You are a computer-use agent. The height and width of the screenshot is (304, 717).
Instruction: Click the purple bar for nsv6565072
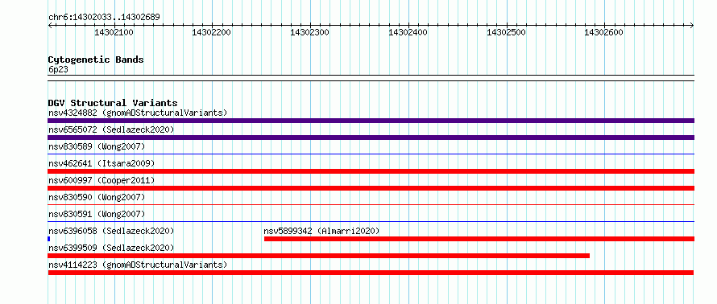pyautogui.click(x=371, y=138)
